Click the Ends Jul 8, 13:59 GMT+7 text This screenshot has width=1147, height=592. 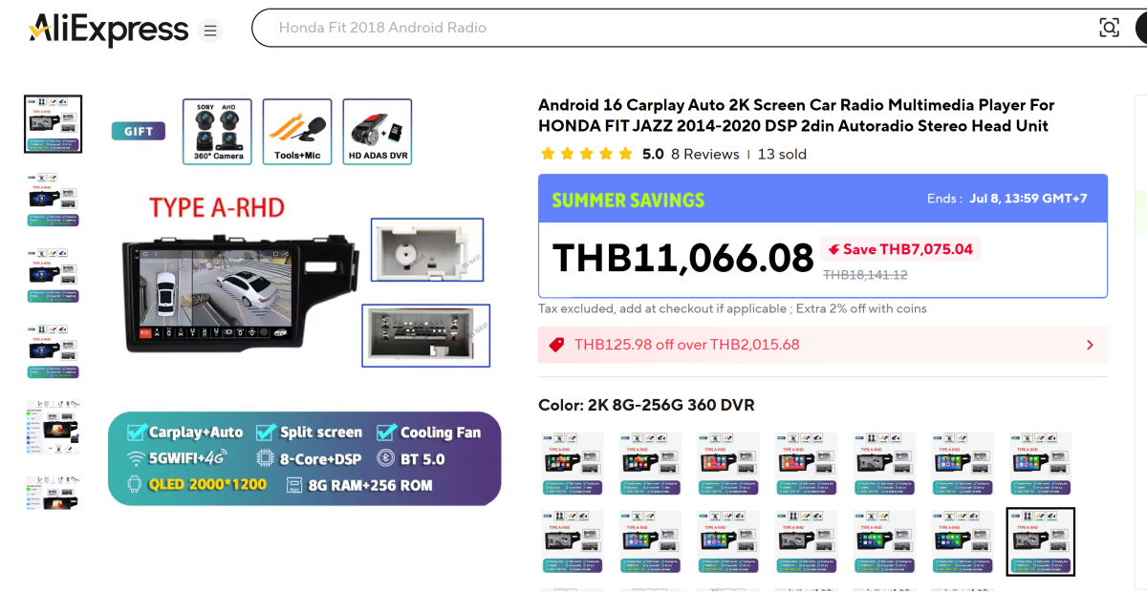pos(1006,199)
